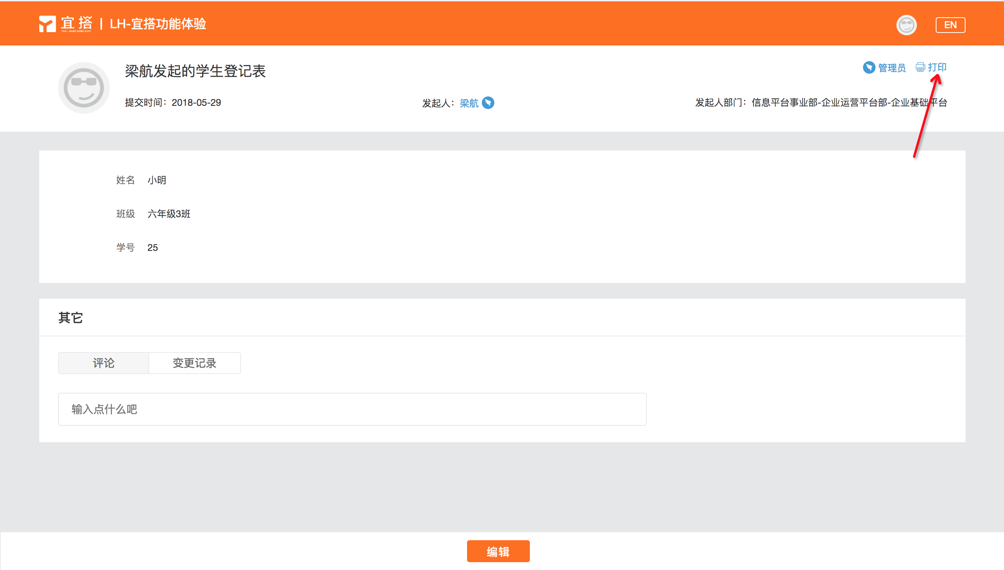Open the 梁航 initiator link
This screenshot has width=1004, height=570.
(469, 103)
